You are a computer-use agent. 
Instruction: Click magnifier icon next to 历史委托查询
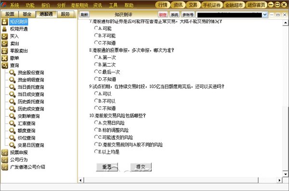(13, 102)
